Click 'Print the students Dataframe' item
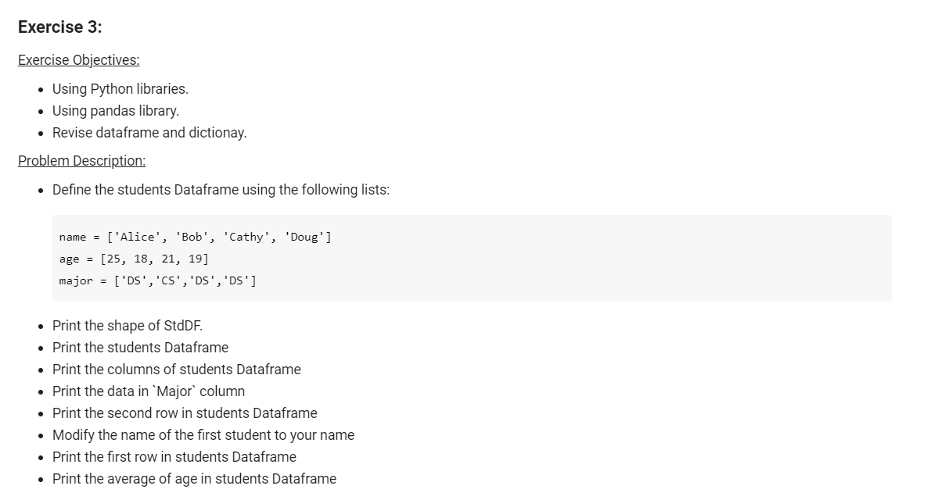The width and height of the screenshot is (938, 500). 141,348
